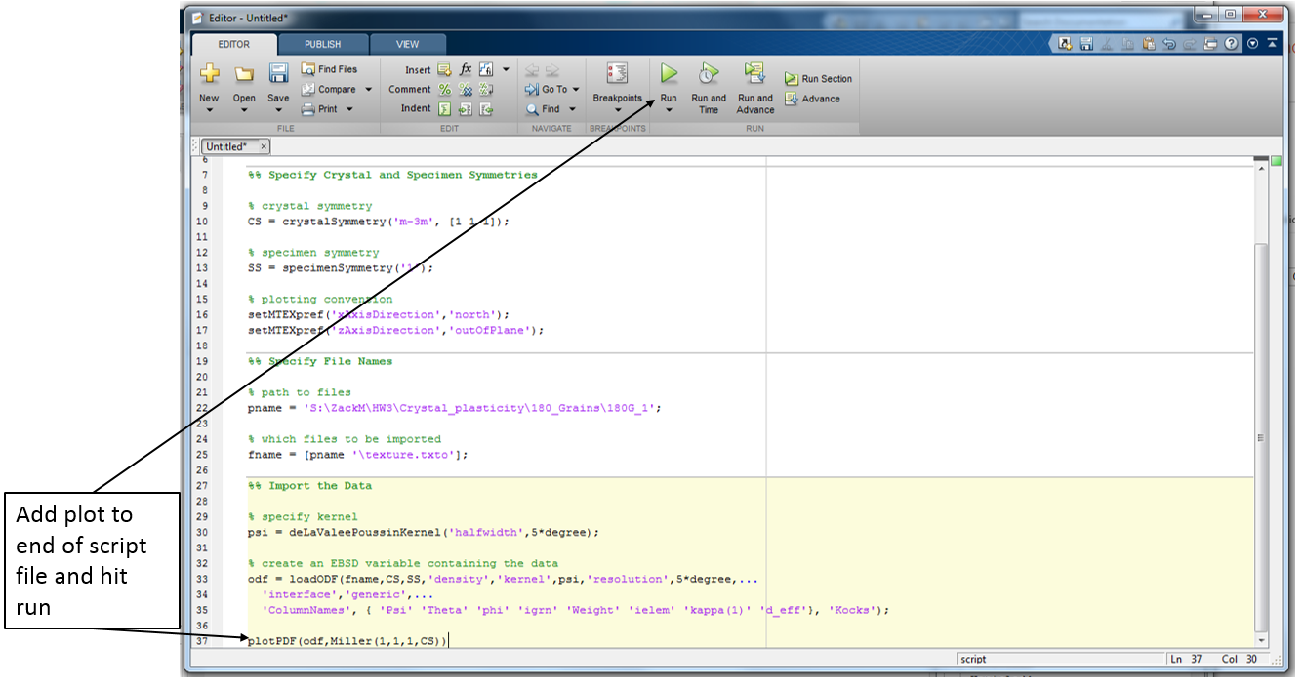Toggle the minimize toolstrip arrow
This screenshot has width=1305, height=689.
point(1272,44)
